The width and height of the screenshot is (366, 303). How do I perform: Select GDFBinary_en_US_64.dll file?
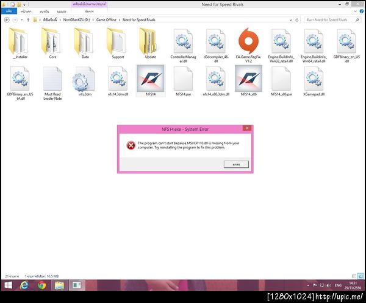20,83
